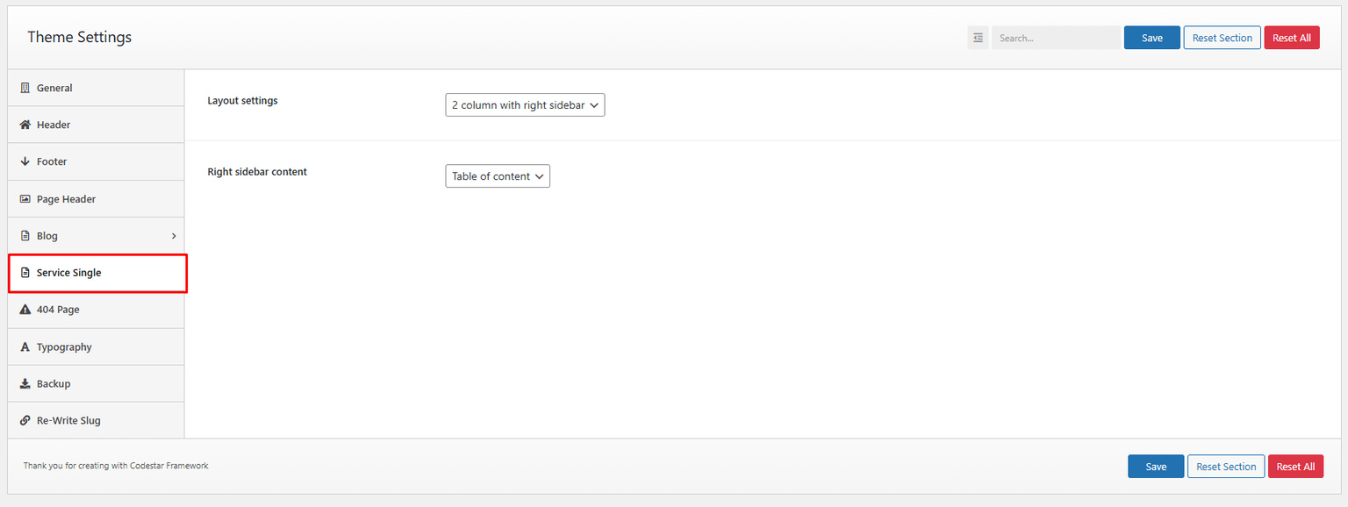1348x507 pixels.
Task: Click the Typography letter A icon
Action: (25, 346)
